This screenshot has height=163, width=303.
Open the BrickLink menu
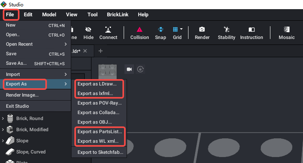(x=117, y=15)
